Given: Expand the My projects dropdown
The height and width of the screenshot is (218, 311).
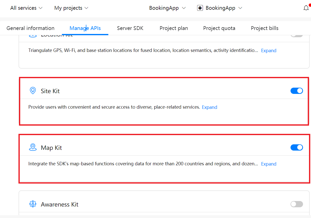Looking at the screenshot, I should coord(71,8).
